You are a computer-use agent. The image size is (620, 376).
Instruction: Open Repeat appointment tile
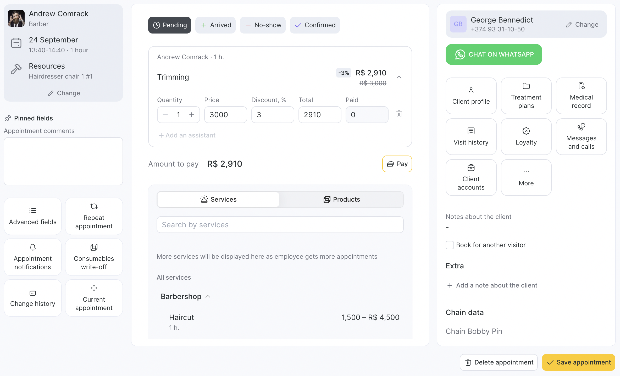coord(94,216)
